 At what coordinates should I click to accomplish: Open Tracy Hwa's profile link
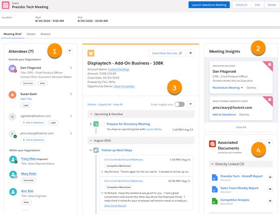click(28, 159)
